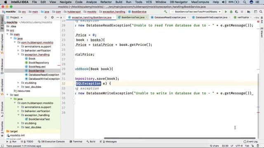The width and height of the screenshot is (264, 148).
Task: Click the volume icon in menu bar
Action: pos(224,2)
